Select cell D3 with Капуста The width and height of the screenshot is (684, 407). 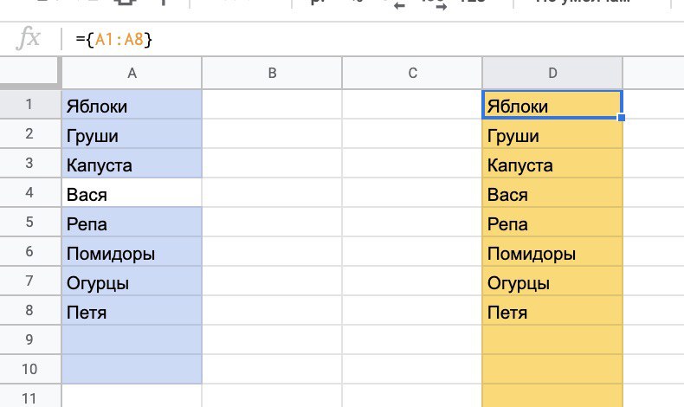pyautogui.click(x=552, y=165)
